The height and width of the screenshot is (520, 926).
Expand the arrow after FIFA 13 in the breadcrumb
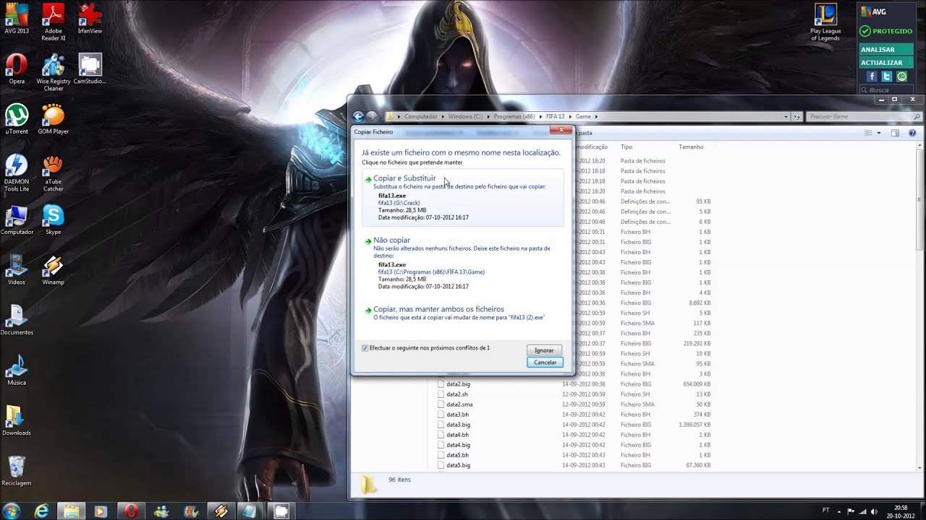pyautogui.click(x=570, y=116)
